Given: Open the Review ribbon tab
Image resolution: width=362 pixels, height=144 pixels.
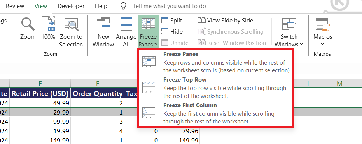Looking at the screenshot, I should (15, 6).
